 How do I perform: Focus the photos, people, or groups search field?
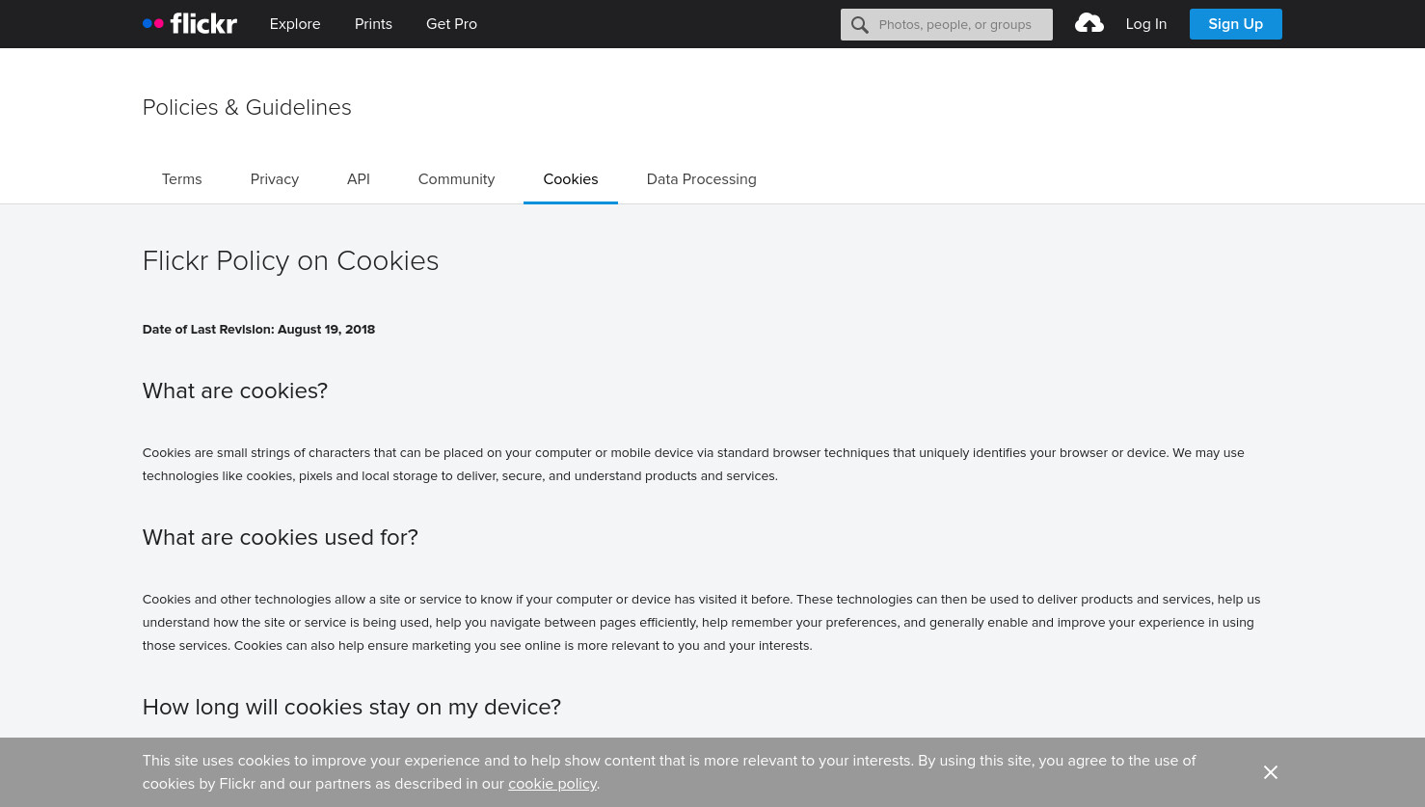(947, 25)
